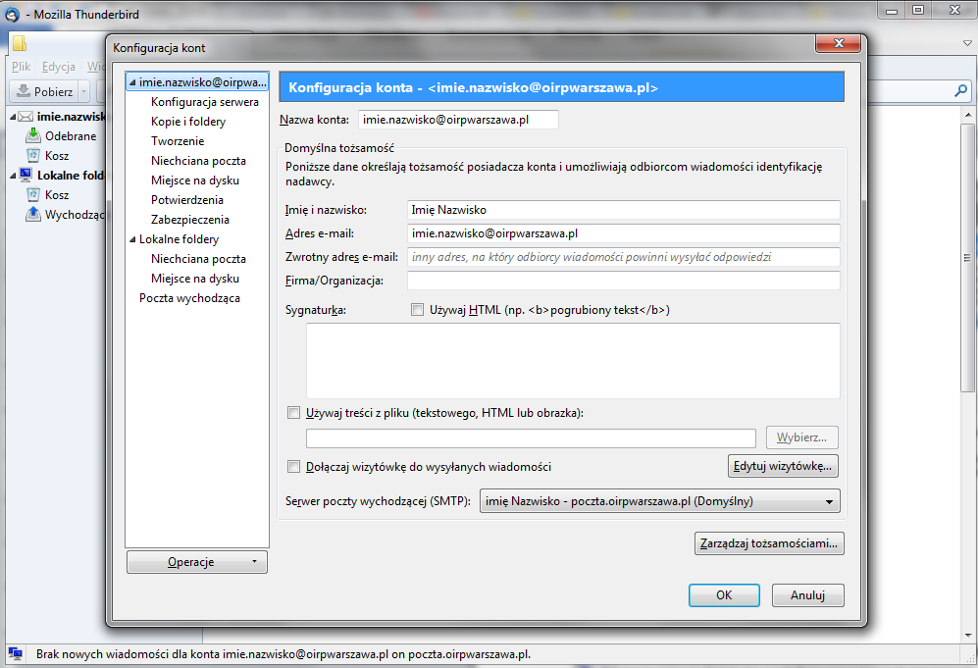Click the Lokalne foldery computer icon
978x668 pixels.
click(26, 176)
